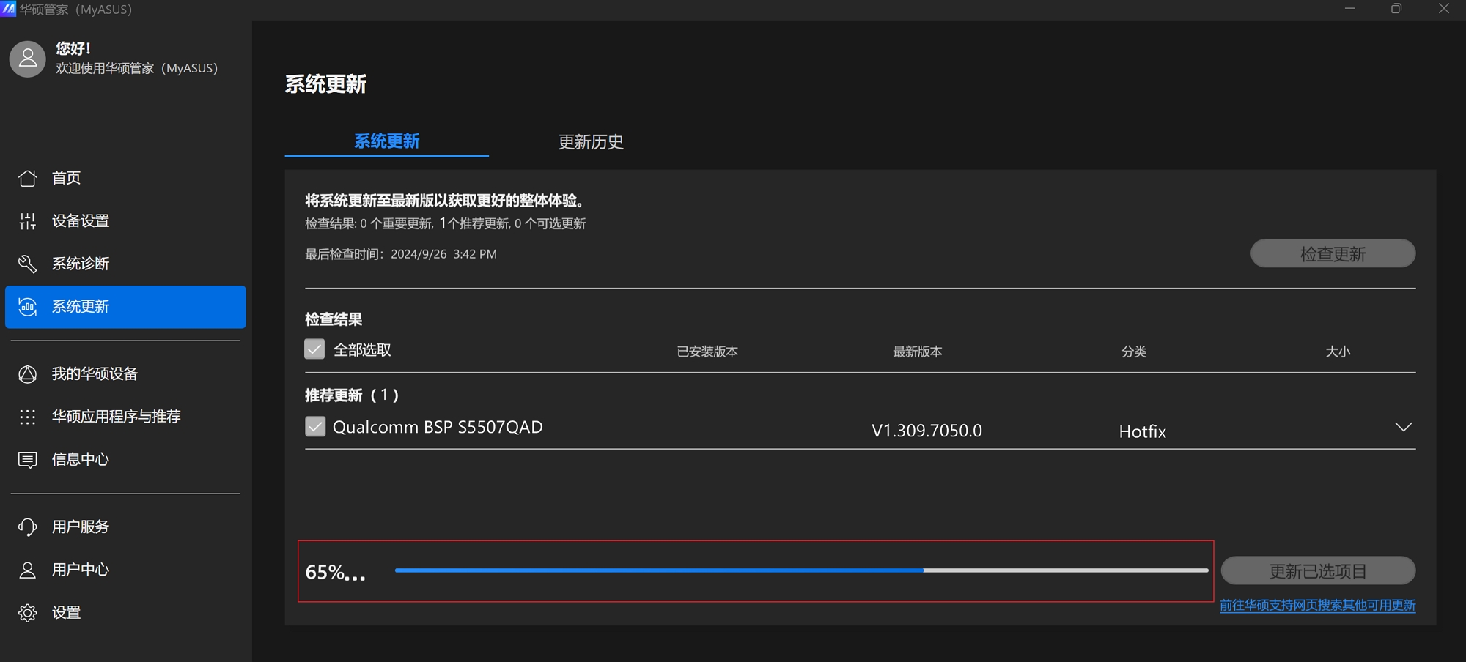1466x662 pixels.
Task: Click the 最后检查时间 timestamp text
Action: click(401, 254)
